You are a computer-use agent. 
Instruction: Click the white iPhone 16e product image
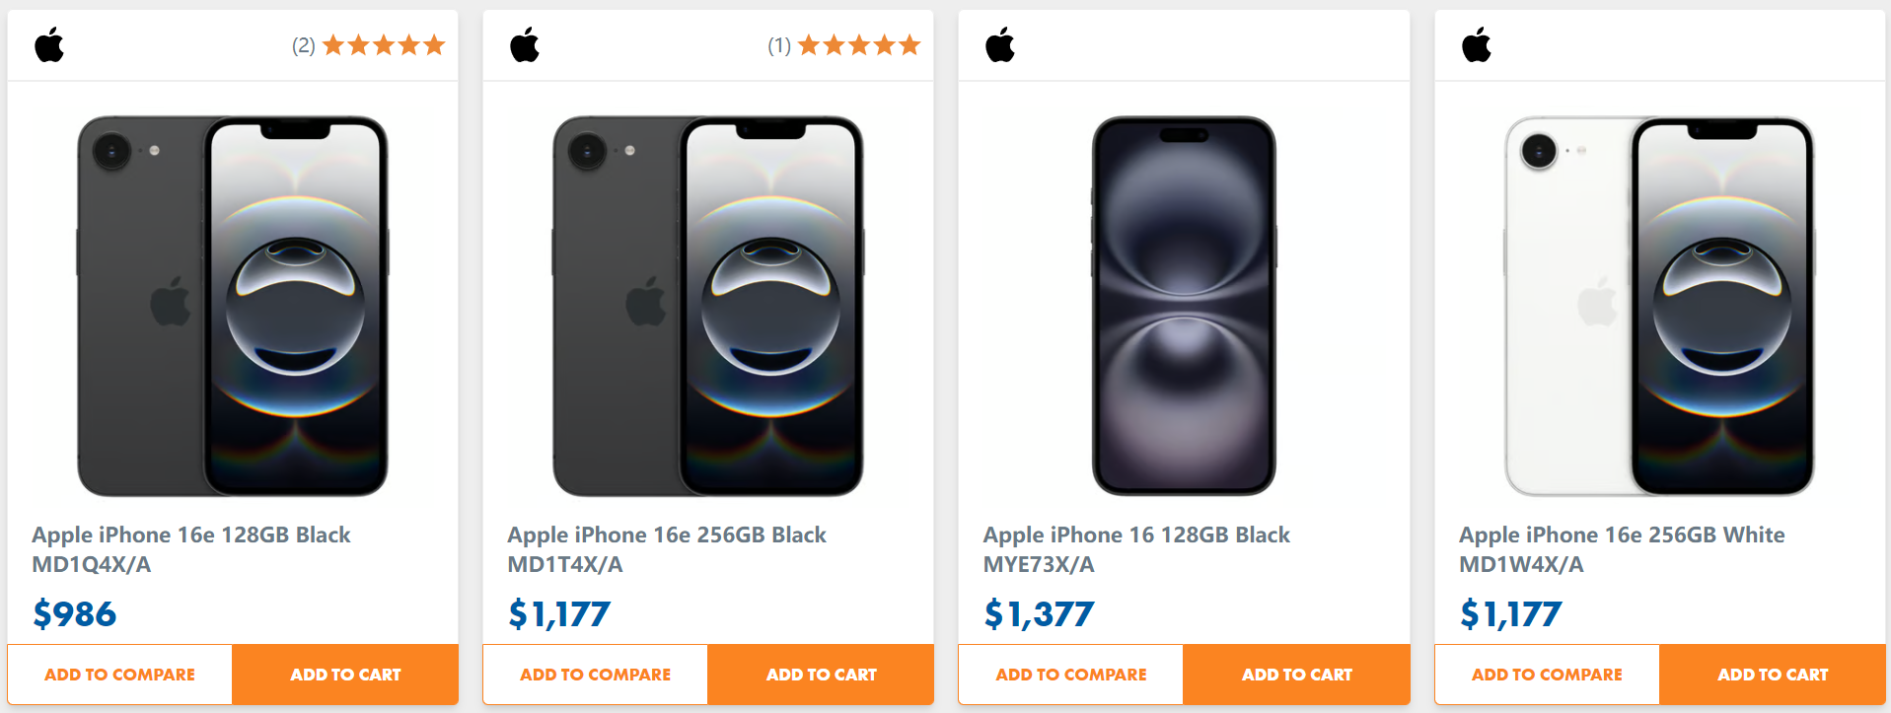[x=1659, y=306]
